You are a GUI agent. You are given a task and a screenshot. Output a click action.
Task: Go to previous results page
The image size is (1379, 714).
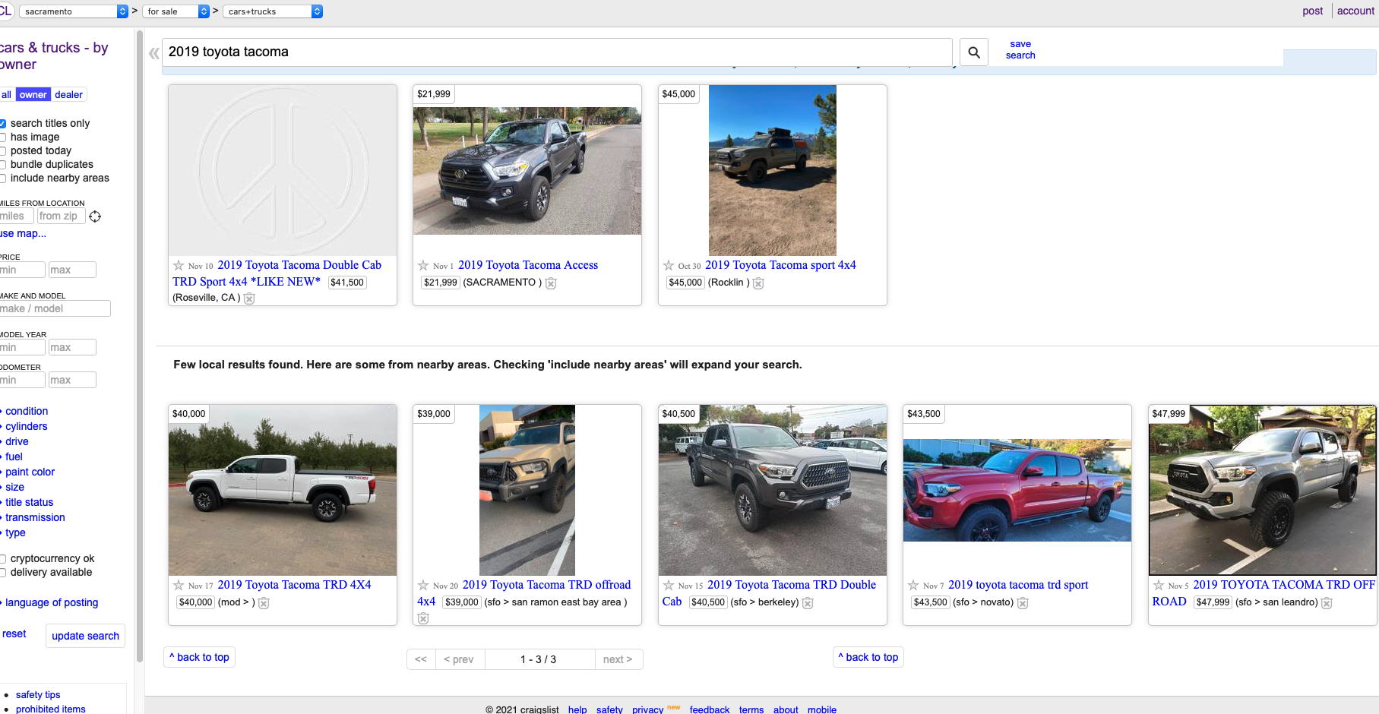(459, 659)
